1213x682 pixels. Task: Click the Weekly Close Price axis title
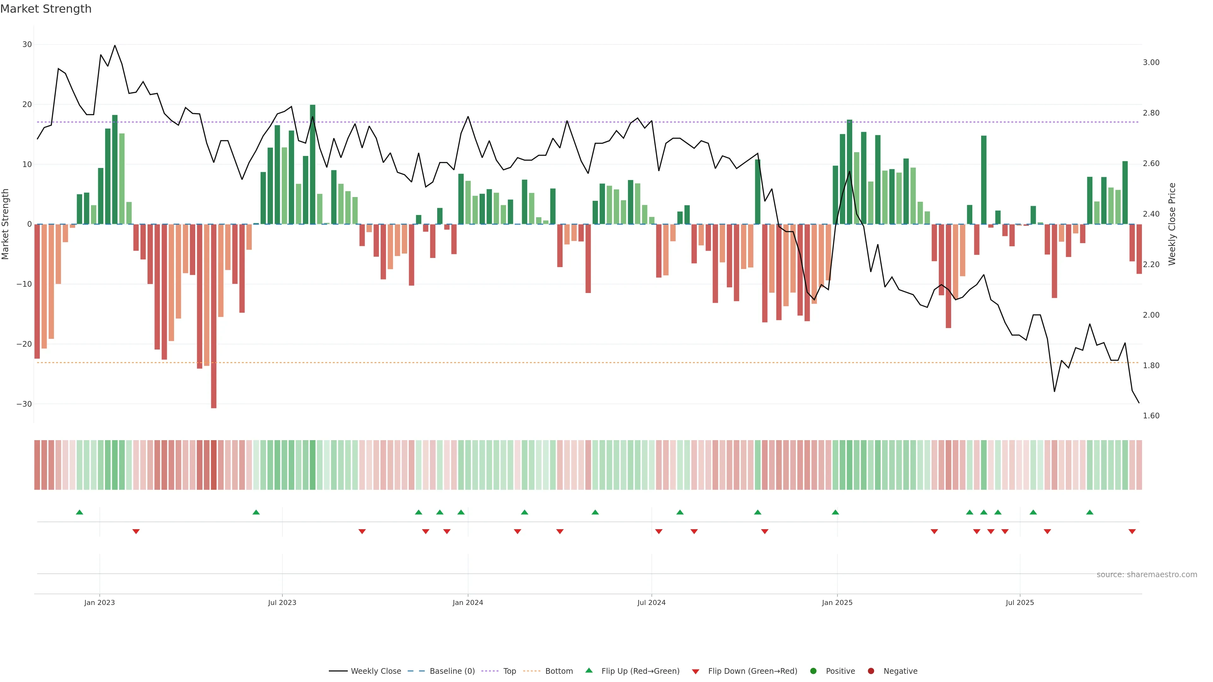pos(1172,224)
